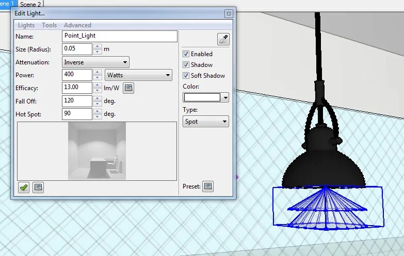Increase Fall Off with the up arrow
The width and height of the screenshot is (404, 256).
[98, 98]
